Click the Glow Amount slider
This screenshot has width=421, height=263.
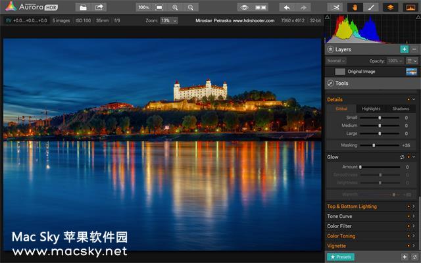[380, 167]
